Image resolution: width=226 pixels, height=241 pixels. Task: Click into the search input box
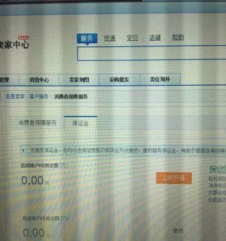[x=152, y=53]
